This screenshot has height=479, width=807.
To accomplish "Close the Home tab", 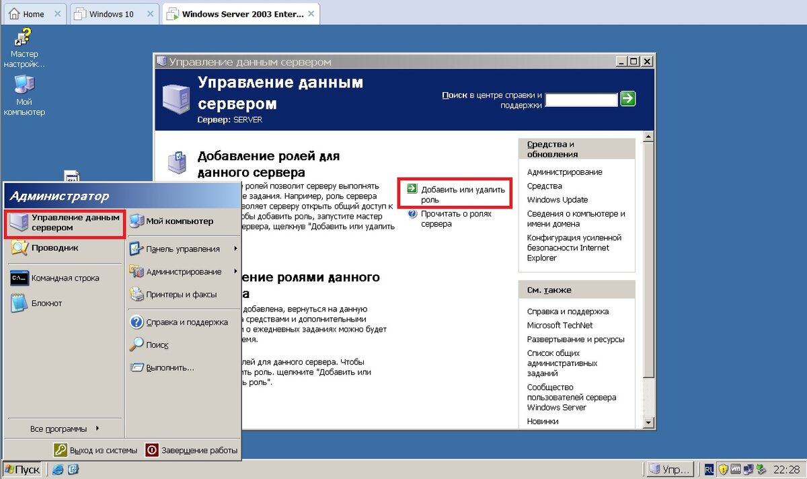I will tap(56, 13).
